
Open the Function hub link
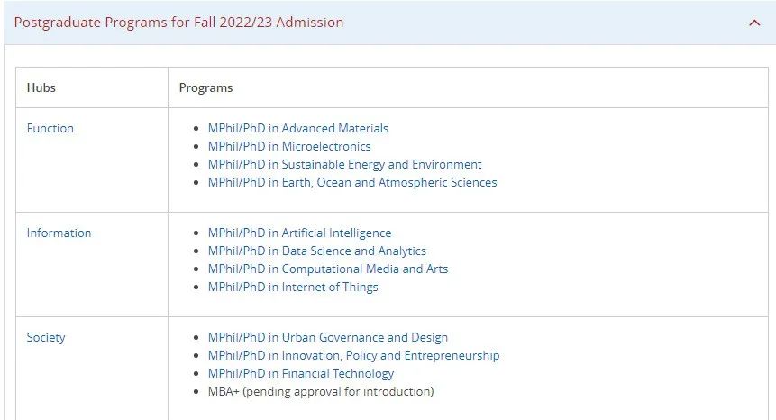[50, 128]
